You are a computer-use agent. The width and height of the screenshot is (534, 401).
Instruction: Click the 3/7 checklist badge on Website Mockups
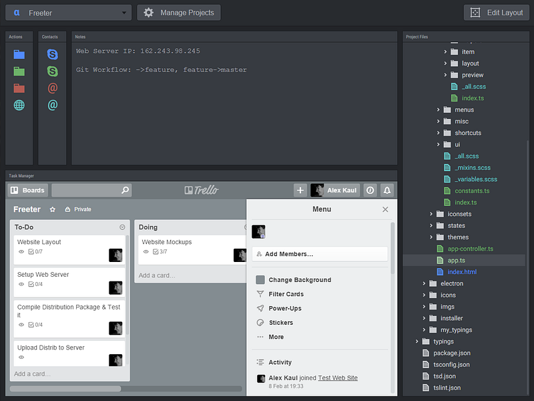pyautogui.click(x=160, y=252)
